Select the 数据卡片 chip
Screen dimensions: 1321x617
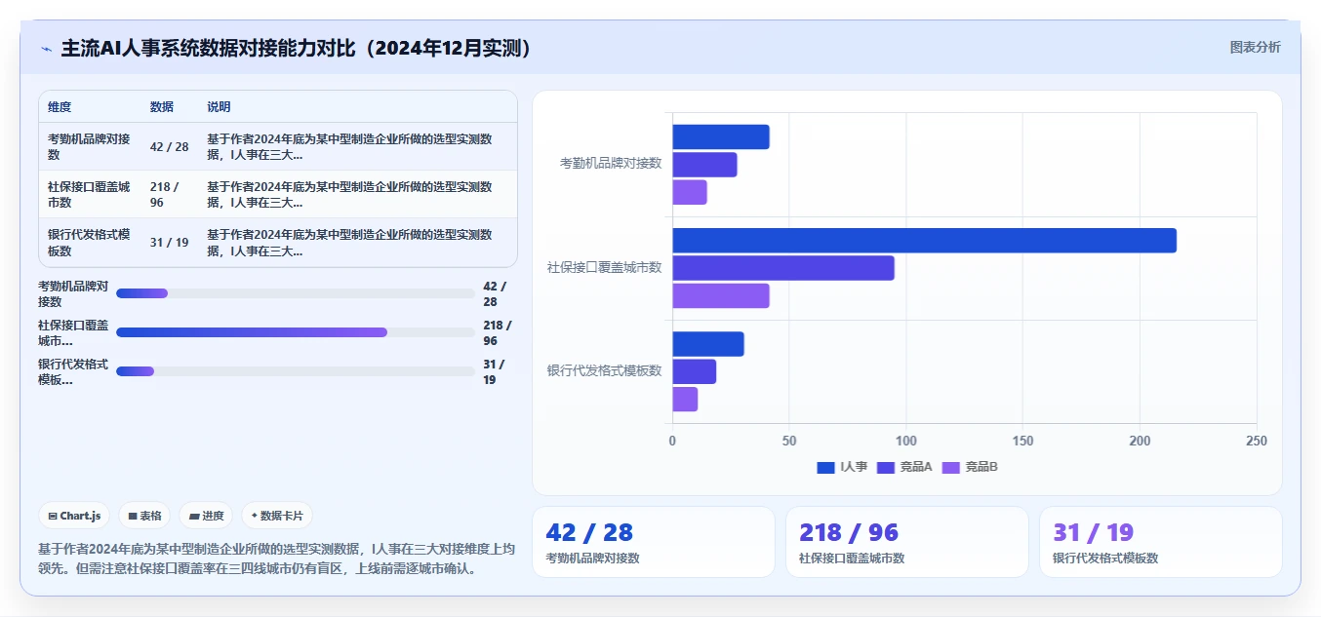(x=277, y=516)
